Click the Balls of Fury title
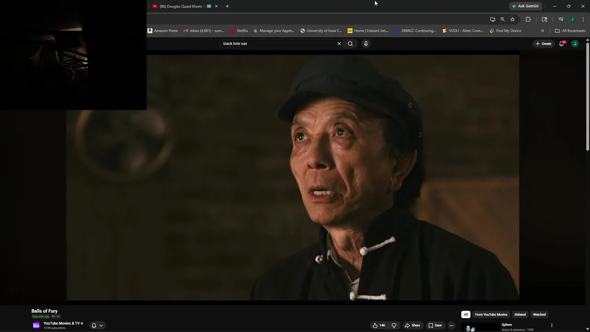 [x=44, y=311]
